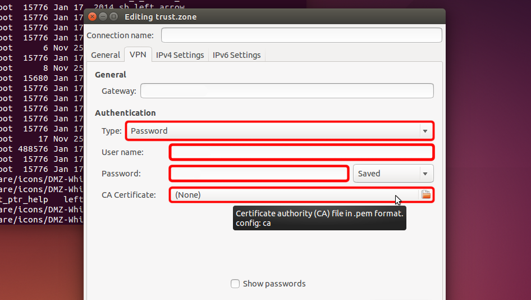Open the CA Certificate (None) file chooser
This screenshot has height=300, width=531.
295,195
